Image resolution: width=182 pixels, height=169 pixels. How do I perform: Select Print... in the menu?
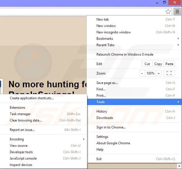point(134,96)
